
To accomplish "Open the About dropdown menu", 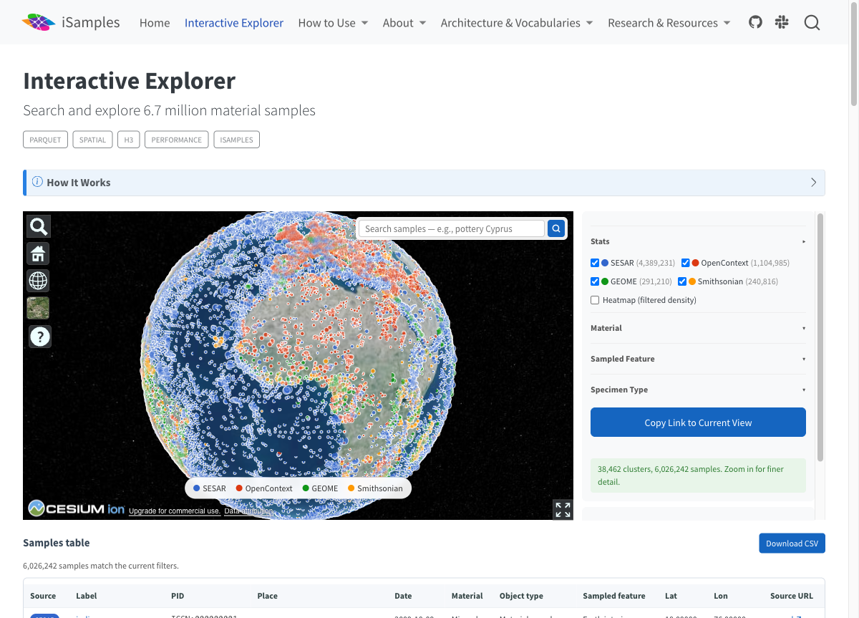I will click(x=404, y=23).
